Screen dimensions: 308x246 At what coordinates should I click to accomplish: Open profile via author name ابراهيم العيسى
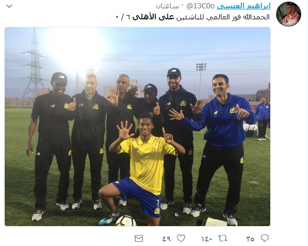[243, 6]
